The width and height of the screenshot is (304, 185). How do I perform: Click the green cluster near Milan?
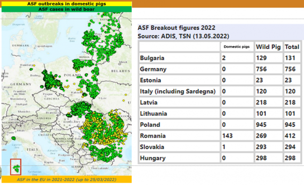pos(14,138)
